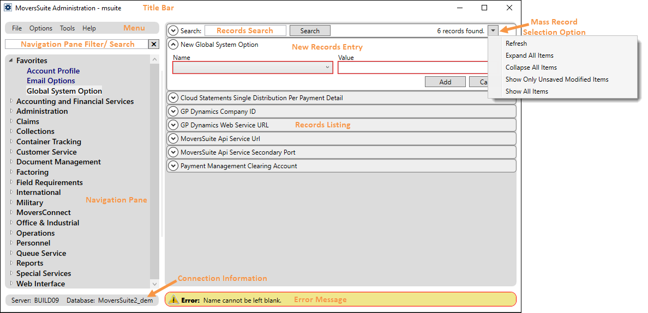Expand GP Dynamics Web Service URL record
648x313 pixels.
coord(173,125)
